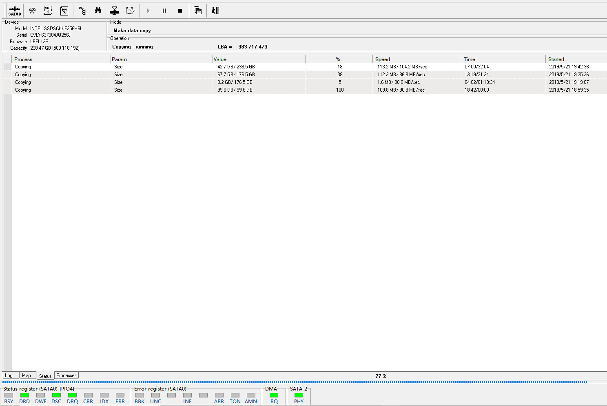Click the blue copy progress bar
The image size is (607, 406).
tap(294, 382)
